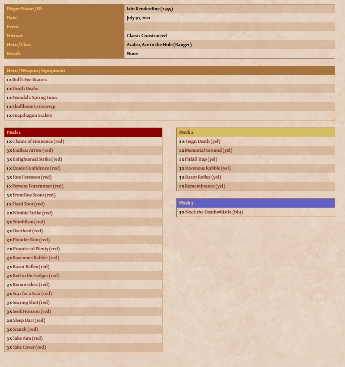345x367 pixels.
Task: Click the Result row label
Action: (x=13, y=53)
